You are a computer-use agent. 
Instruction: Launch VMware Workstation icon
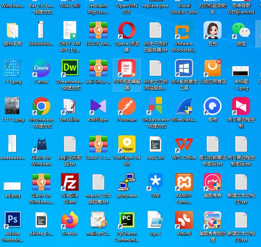pyautogui.click(x=184, y=30)
